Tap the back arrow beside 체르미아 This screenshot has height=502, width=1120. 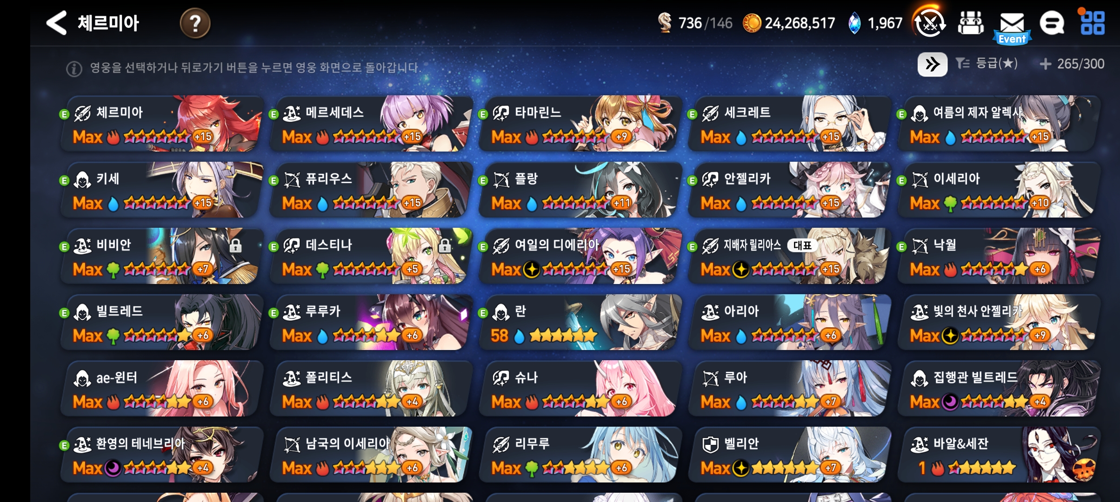(57, 23)
